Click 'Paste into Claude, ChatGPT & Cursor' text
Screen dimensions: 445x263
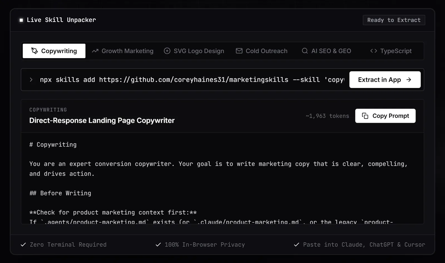(x=364, y=245)
